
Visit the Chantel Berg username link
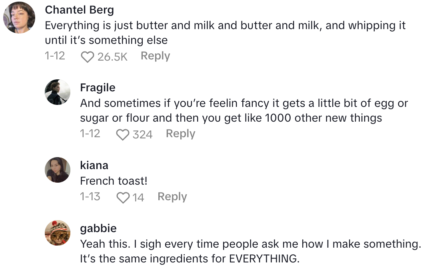pos(79,10)
